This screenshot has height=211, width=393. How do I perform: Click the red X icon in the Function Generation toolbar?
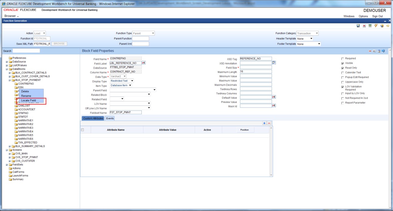click(364, 26)
